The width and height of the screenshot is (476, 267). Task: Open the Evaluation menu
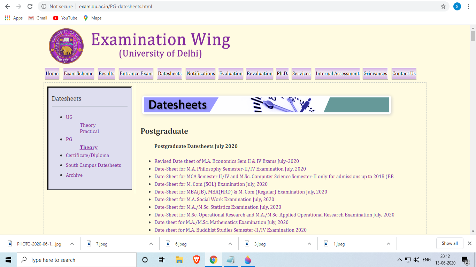pyautogui.click(x=231, y=73)
